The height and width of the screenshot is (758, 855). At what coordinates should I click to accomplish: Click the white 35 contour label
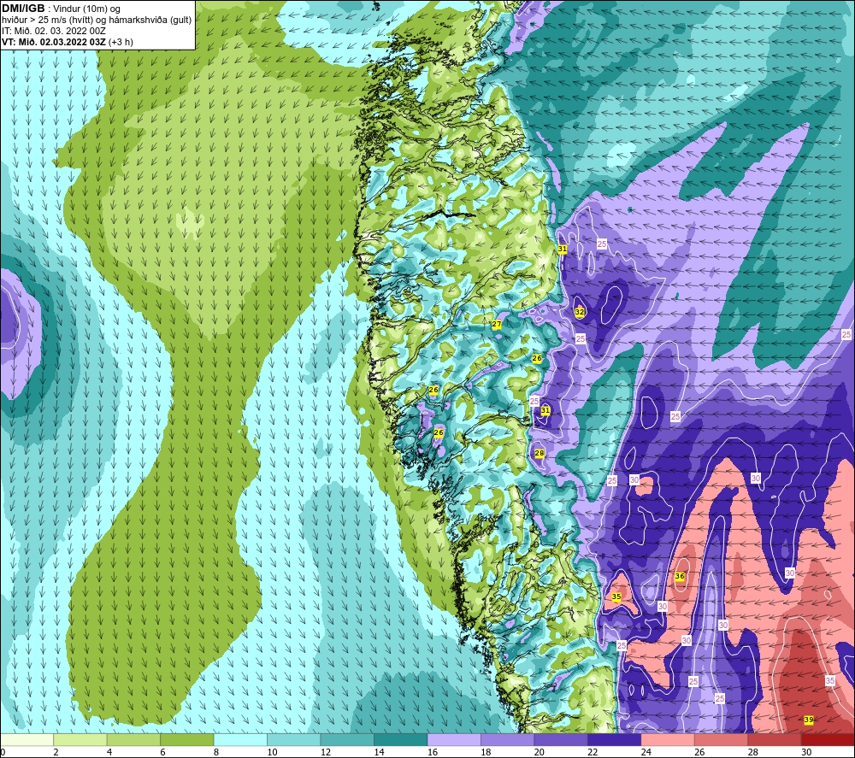(x=830, y=680)
